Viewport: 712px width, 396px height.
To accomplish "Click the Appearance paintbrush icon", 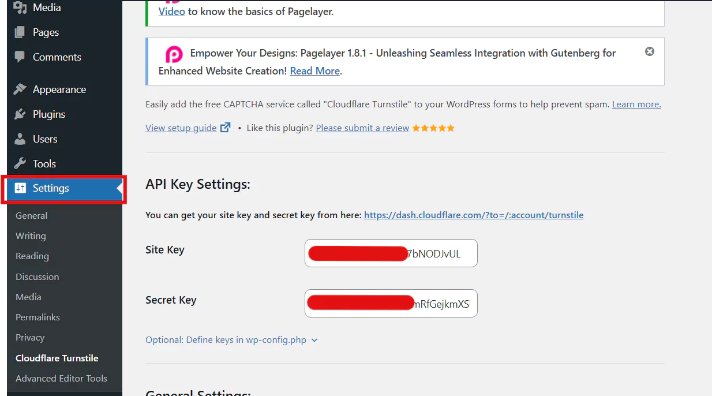I will coord(20,89).
